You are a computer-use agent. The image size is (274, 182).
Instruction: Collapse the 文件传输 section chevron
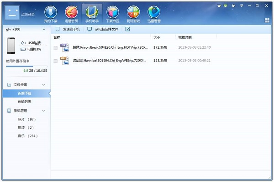(x=44, y=85)
